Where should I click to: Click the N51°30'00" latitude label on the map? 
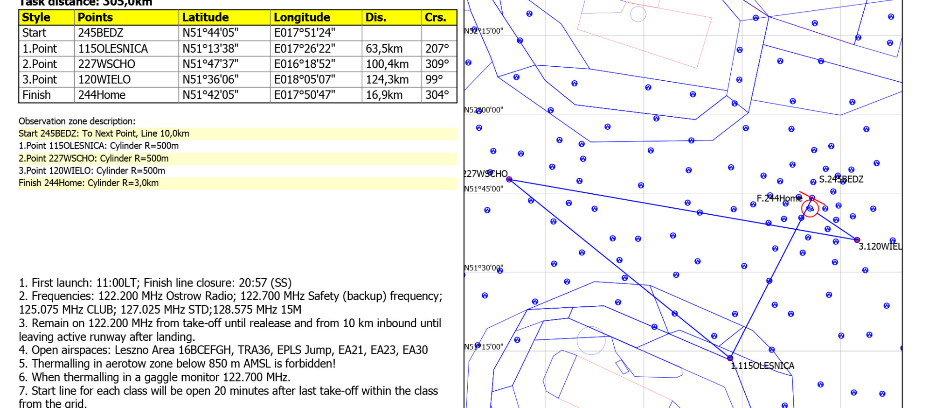click(484, 268)
